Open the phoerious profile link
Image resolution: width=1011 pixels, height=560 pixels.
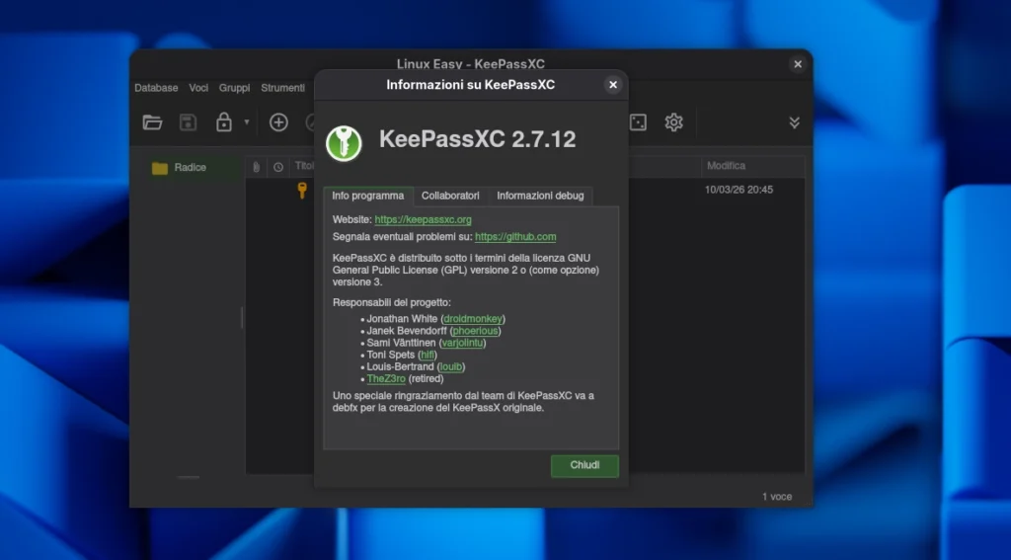point(475,331)
